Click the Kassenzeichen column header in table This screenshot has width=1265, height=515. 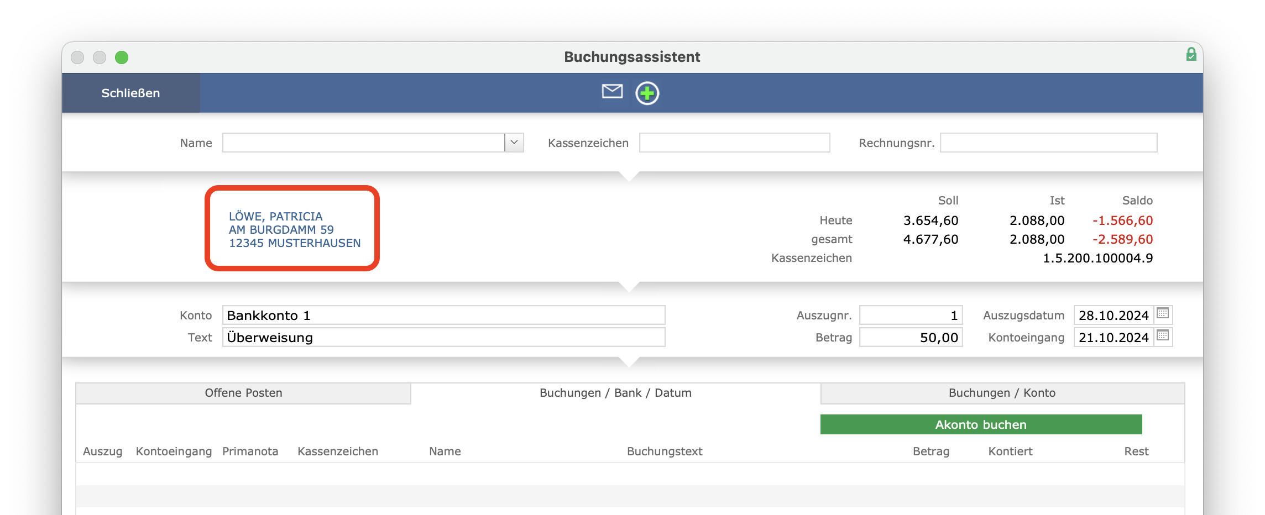click(338, 451)
